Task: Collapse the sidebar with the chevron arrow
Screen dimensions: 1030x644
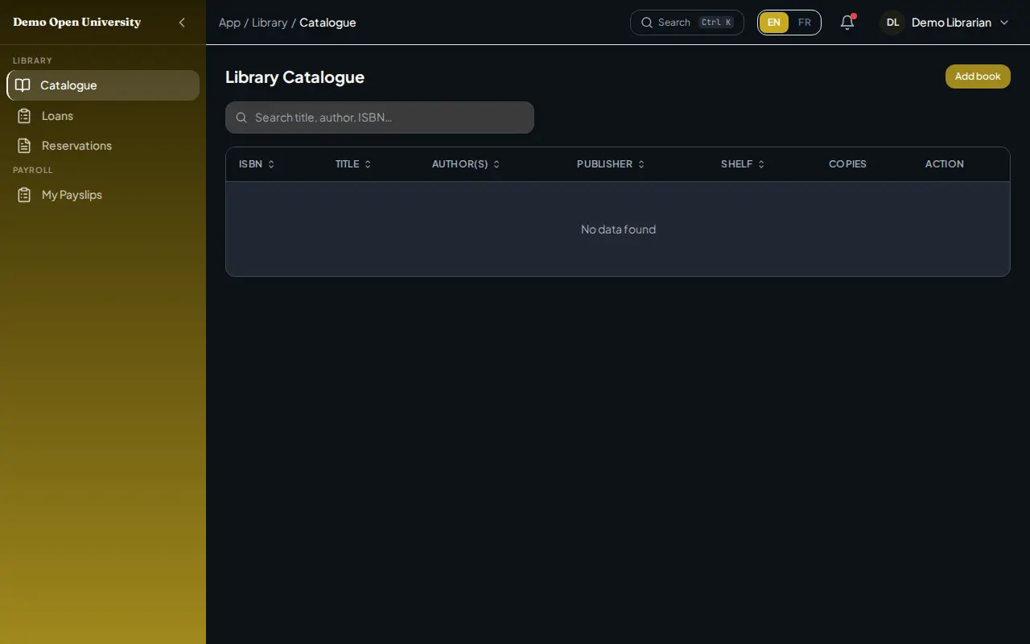Action: click(182, 23)
